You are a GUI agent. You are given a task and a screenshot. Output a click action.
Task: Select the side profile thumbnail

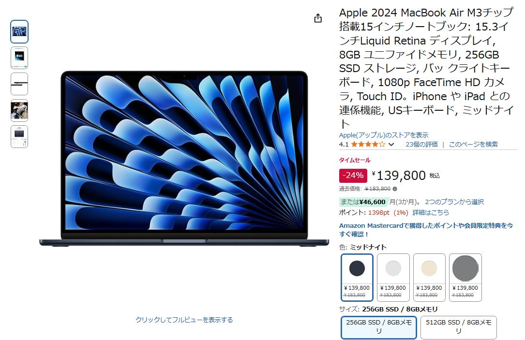pyautogui.click(x=19, y=84)
